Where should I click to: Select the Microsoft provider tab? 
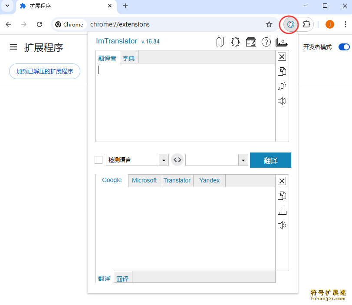click(145, 180)
